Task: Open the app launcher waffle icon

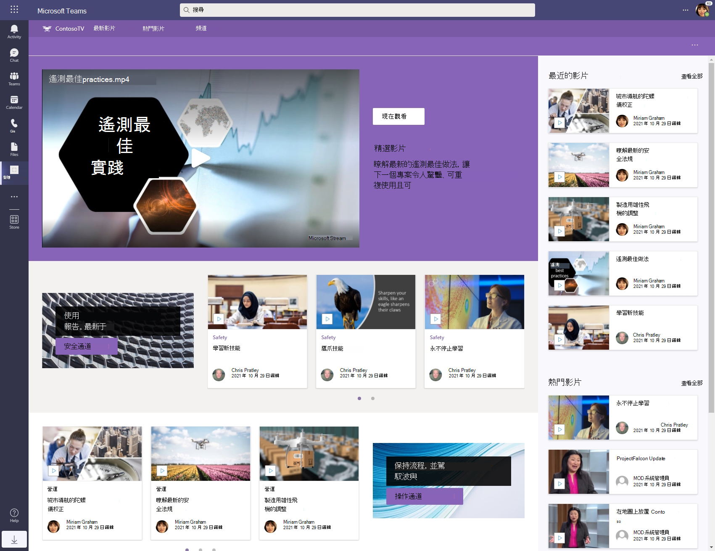Action: point(14,9)
